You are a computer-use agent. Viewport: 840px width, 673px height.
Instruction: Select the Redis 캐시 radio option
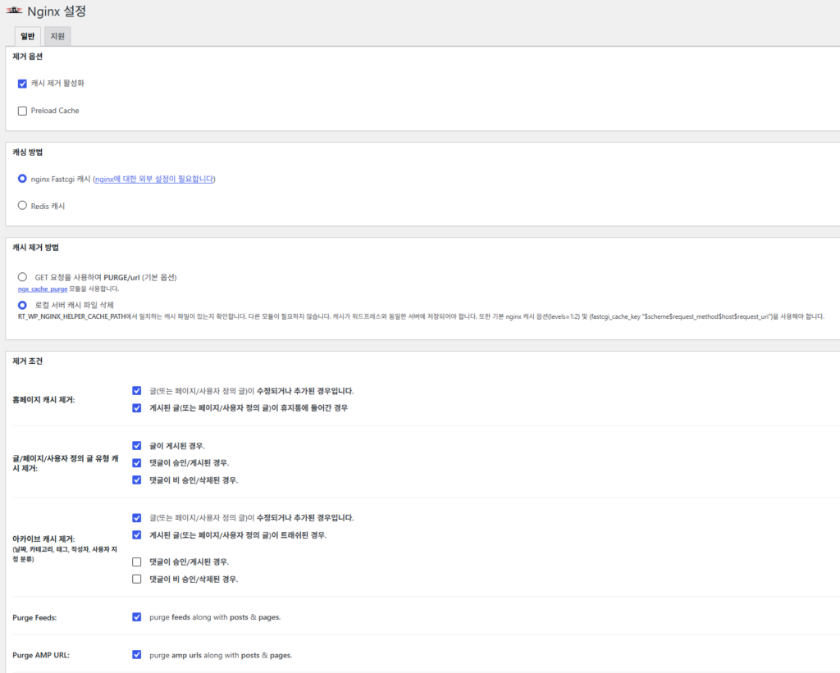click(22, 206)
